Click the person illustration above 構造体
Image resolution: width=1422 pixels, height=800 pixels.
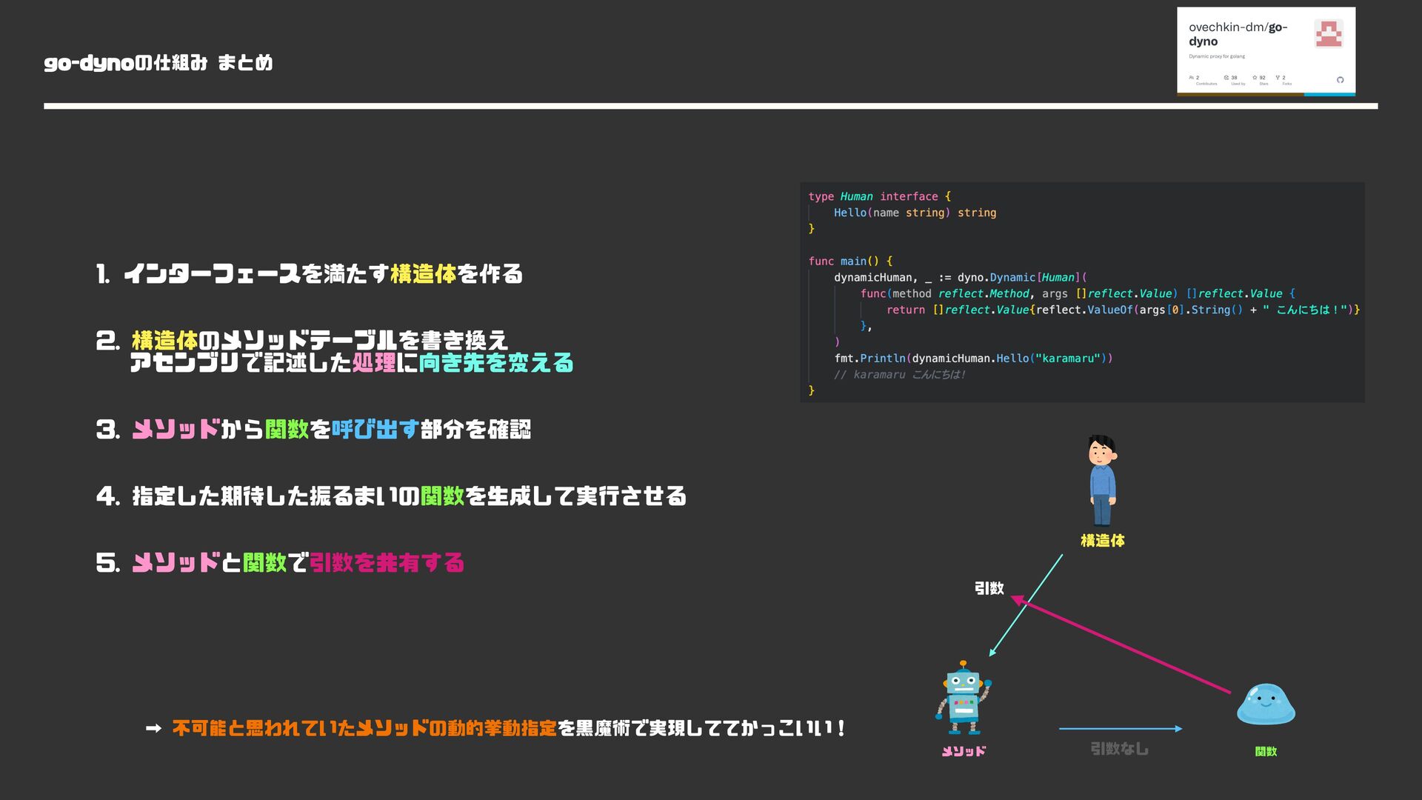pos(1102,480)
